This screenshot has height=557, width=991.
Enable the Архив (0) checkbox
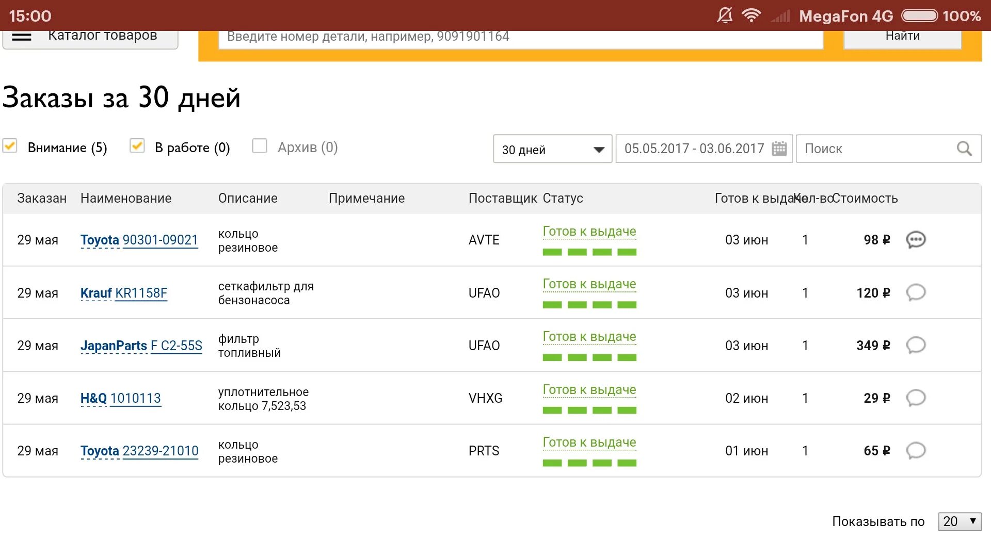pyautogui.click(x=260, y=146)
